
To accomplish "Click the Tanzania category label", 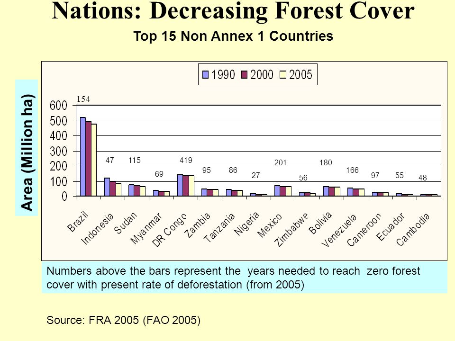I will pos(219,228).
